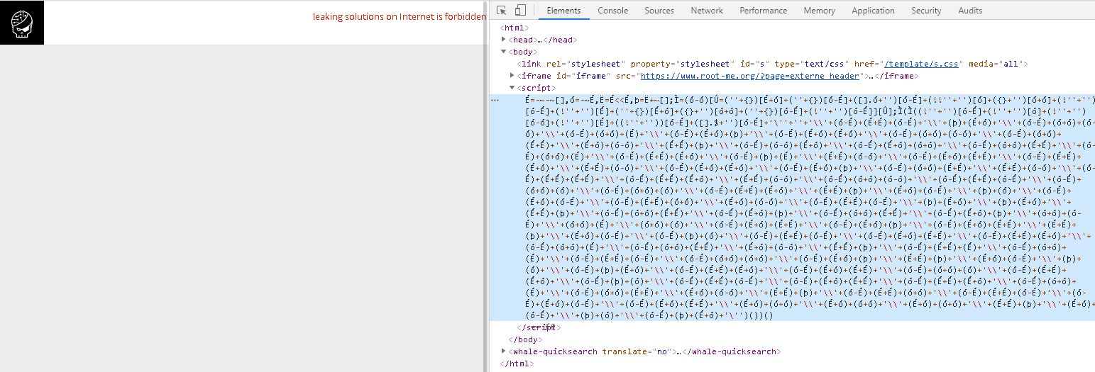Open the Application tab
The width and height of the screenshot is (1095, 372).
[x=873, y=11]
